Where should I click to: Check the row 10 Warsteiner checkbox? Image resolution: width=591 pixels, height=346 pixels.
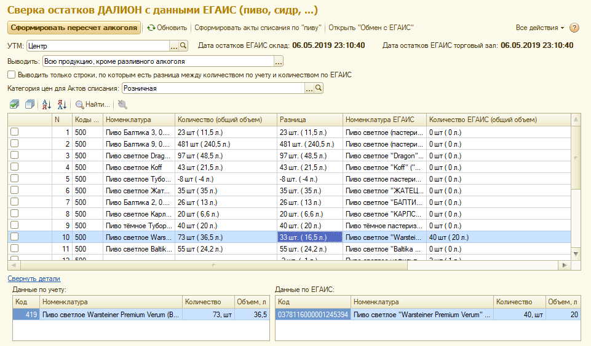[x=15, y=237]
